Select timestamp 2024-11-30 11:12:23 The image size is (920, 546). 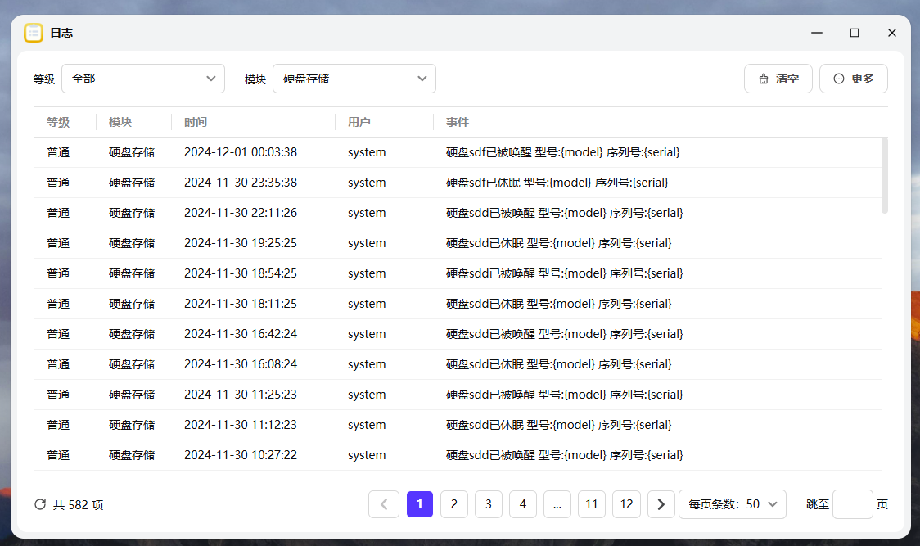tap(241, 425)
